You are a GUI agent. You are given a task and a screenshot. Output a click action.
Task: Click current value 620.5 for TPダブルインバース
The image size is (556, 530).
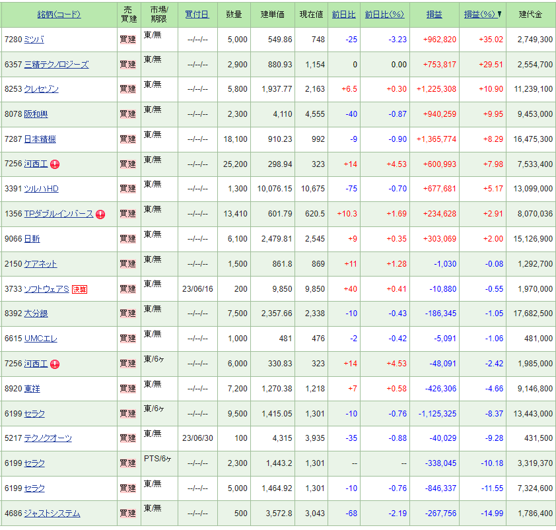(315, 214)
